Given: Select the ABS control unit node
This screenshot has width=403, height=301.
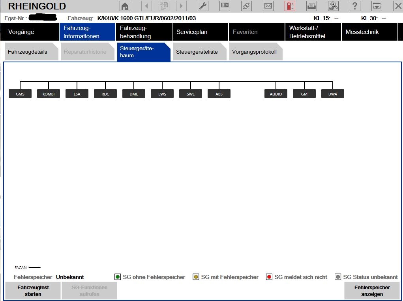Looking at the screenshot, I should coord(219,94).
